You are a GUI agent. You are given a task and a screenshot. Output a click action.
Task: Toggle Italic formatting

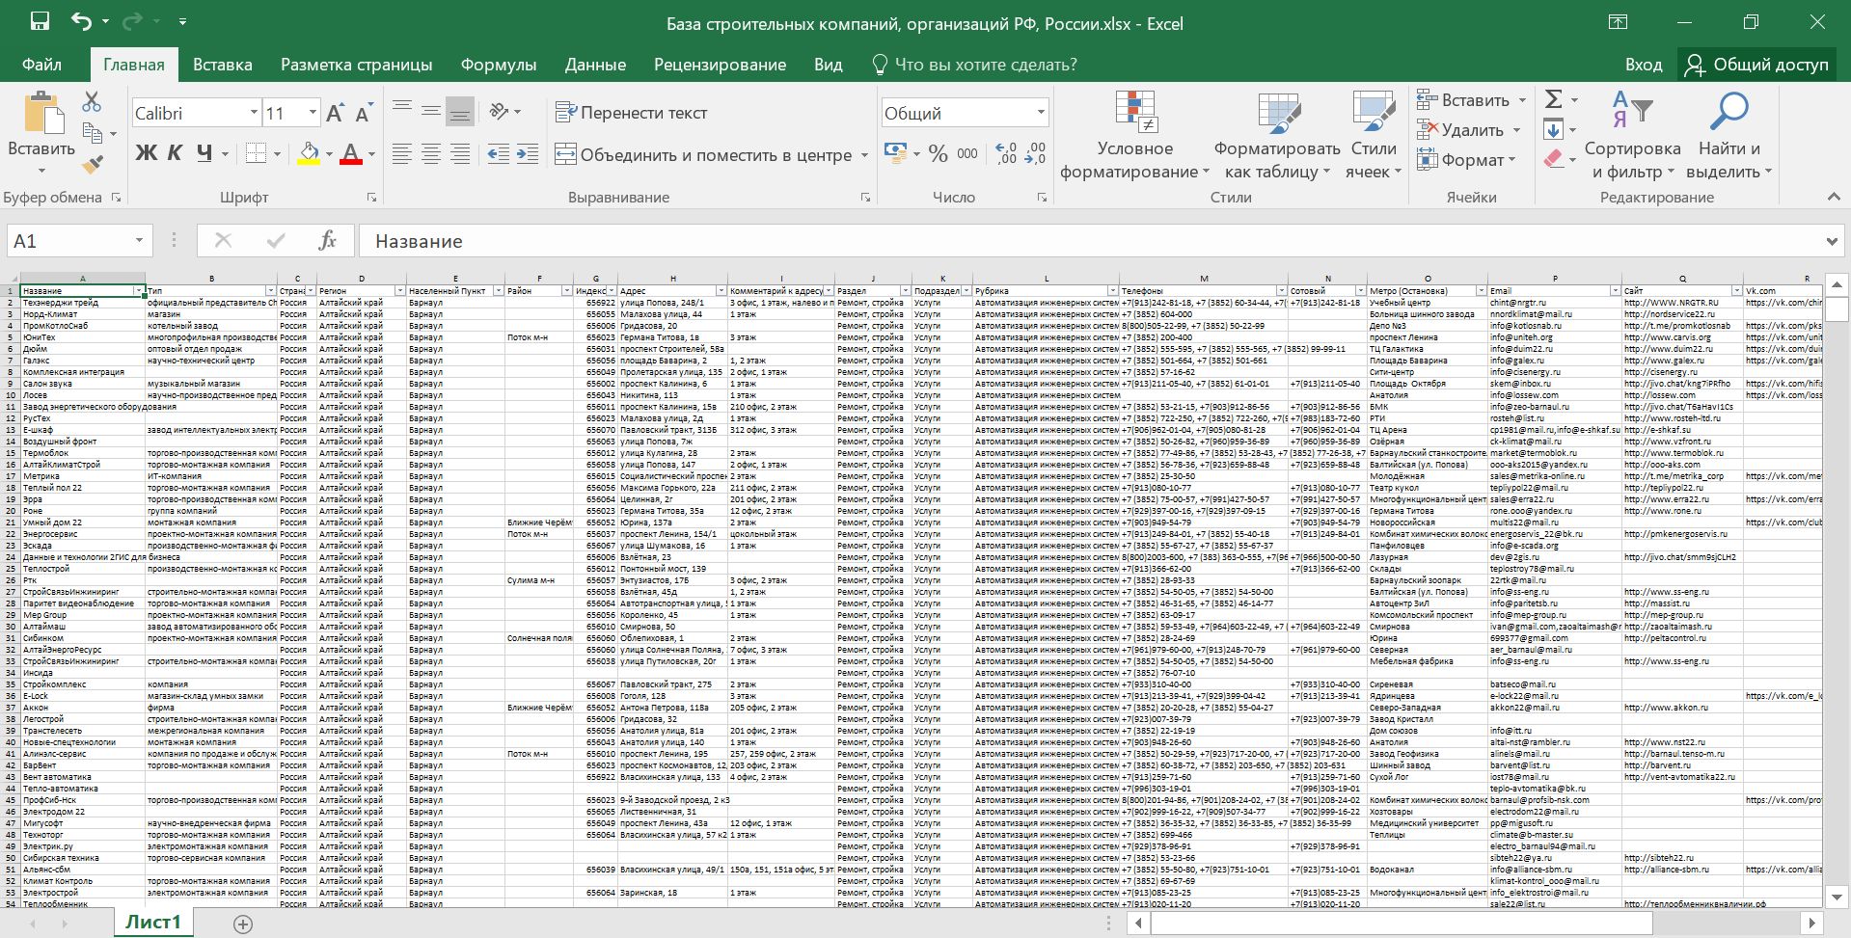tap(175, 153)
